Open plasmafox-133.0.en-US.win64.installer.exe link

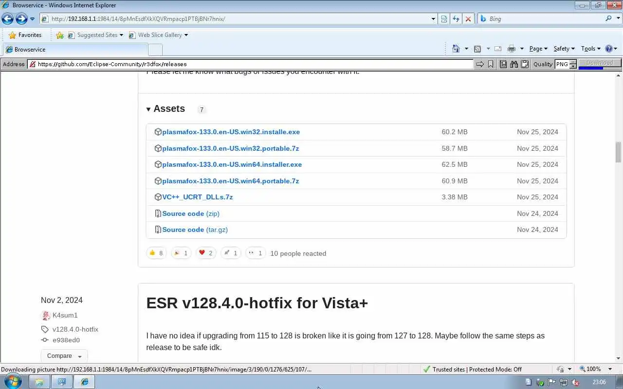[232, 164]
